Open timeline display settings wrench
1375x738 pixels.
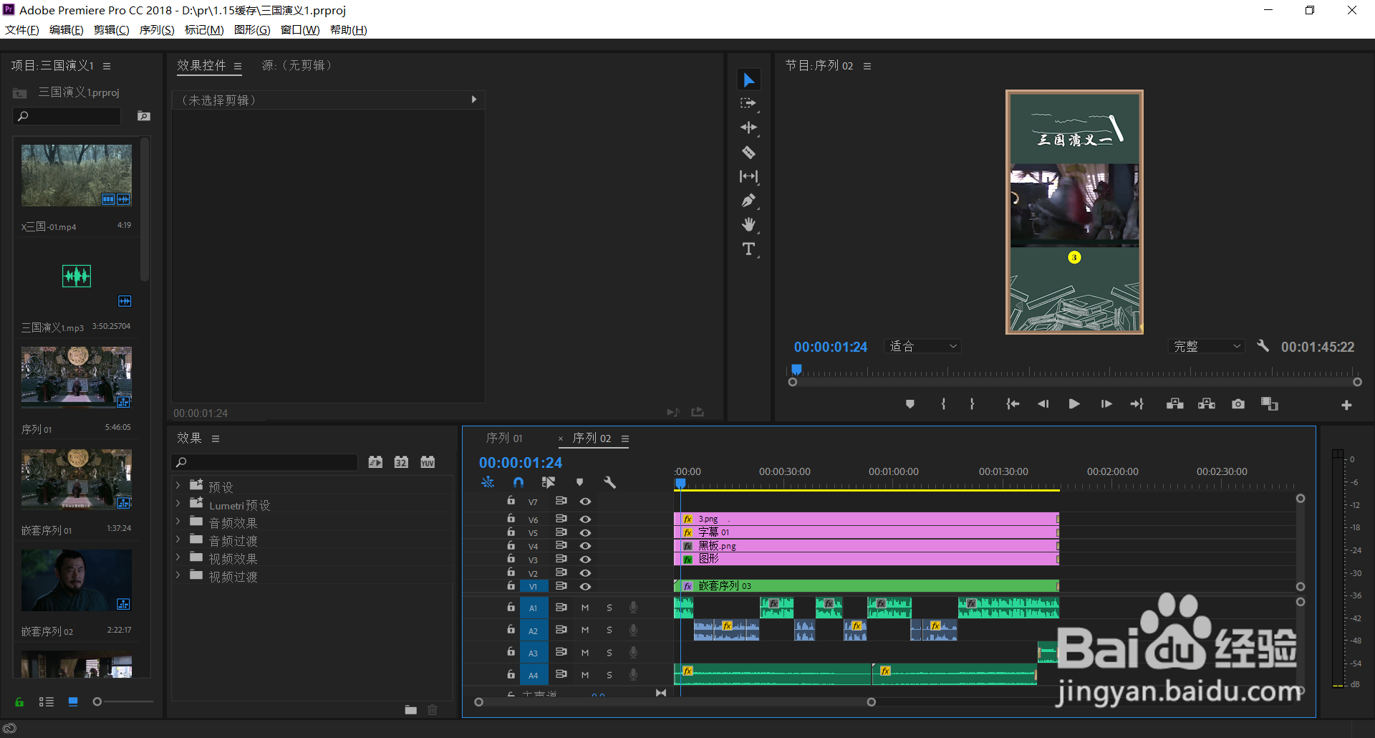coord(610,482)
